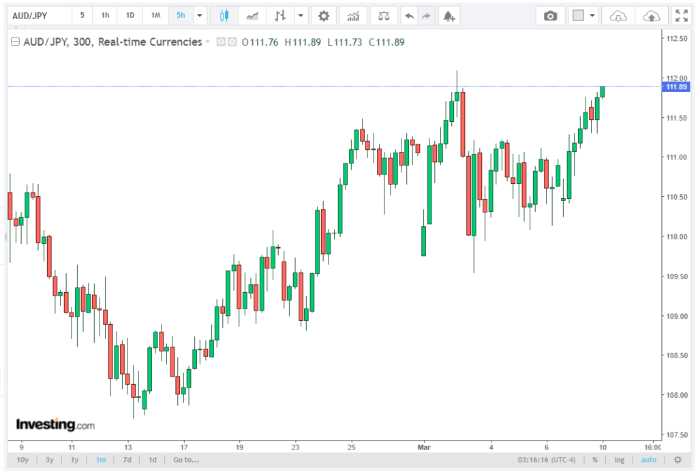The height and width of the screenshot is (474, 698).
Task: Create an alert with the bell icon
Action: tap(448, 16)
